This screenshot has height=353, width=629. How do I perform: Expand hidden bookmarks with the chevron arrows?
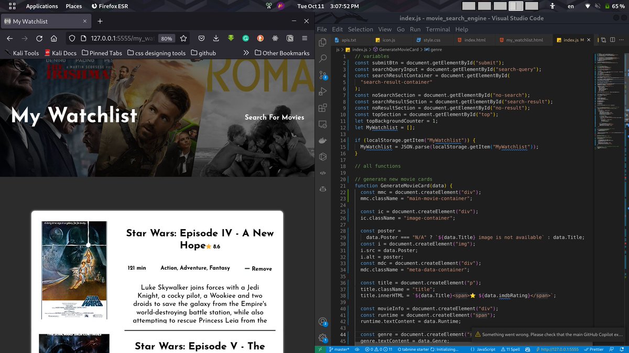(x=246, y=52)
